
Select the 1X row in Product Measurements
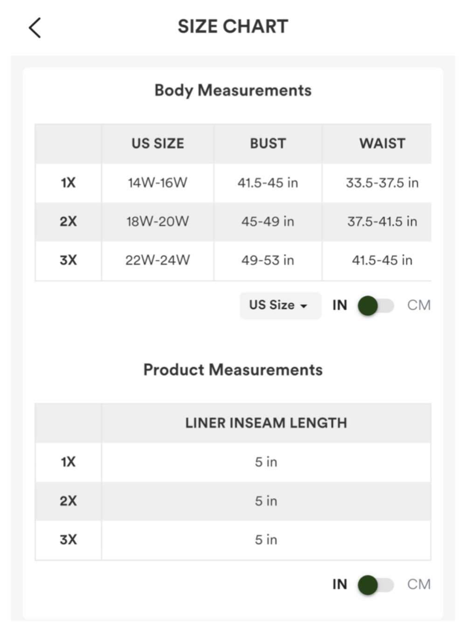233,462
